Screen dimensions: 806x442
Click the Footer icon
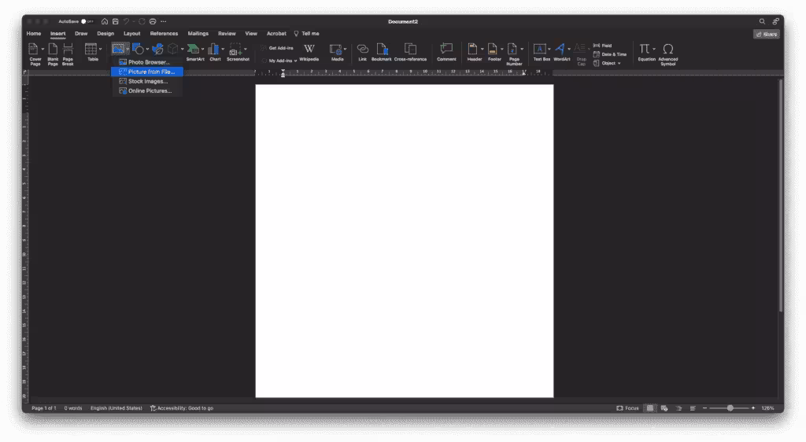[493, 49]
